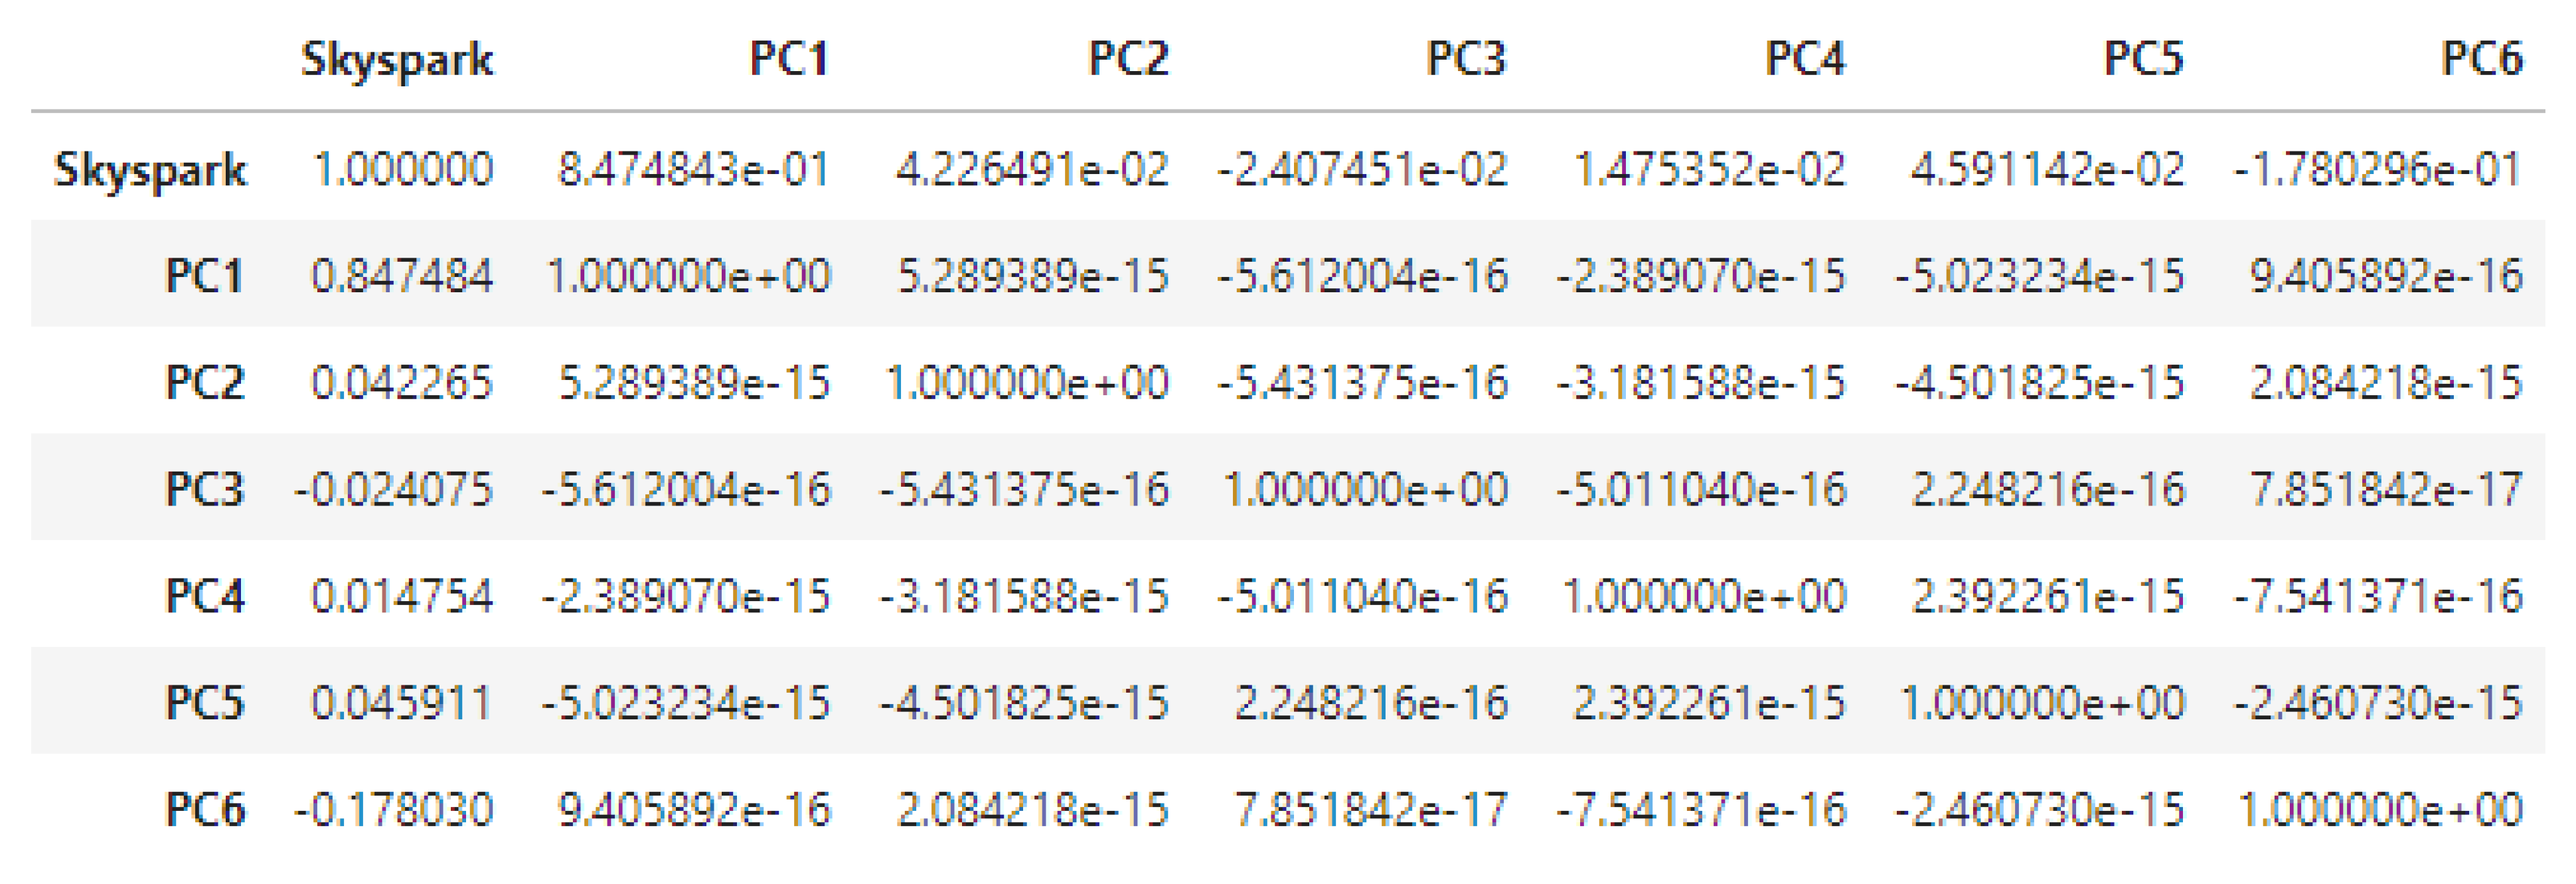Select the 0.847484 cell in PC1 row
The width and height of the screenshot is (2576, 884).
(402, 276)
